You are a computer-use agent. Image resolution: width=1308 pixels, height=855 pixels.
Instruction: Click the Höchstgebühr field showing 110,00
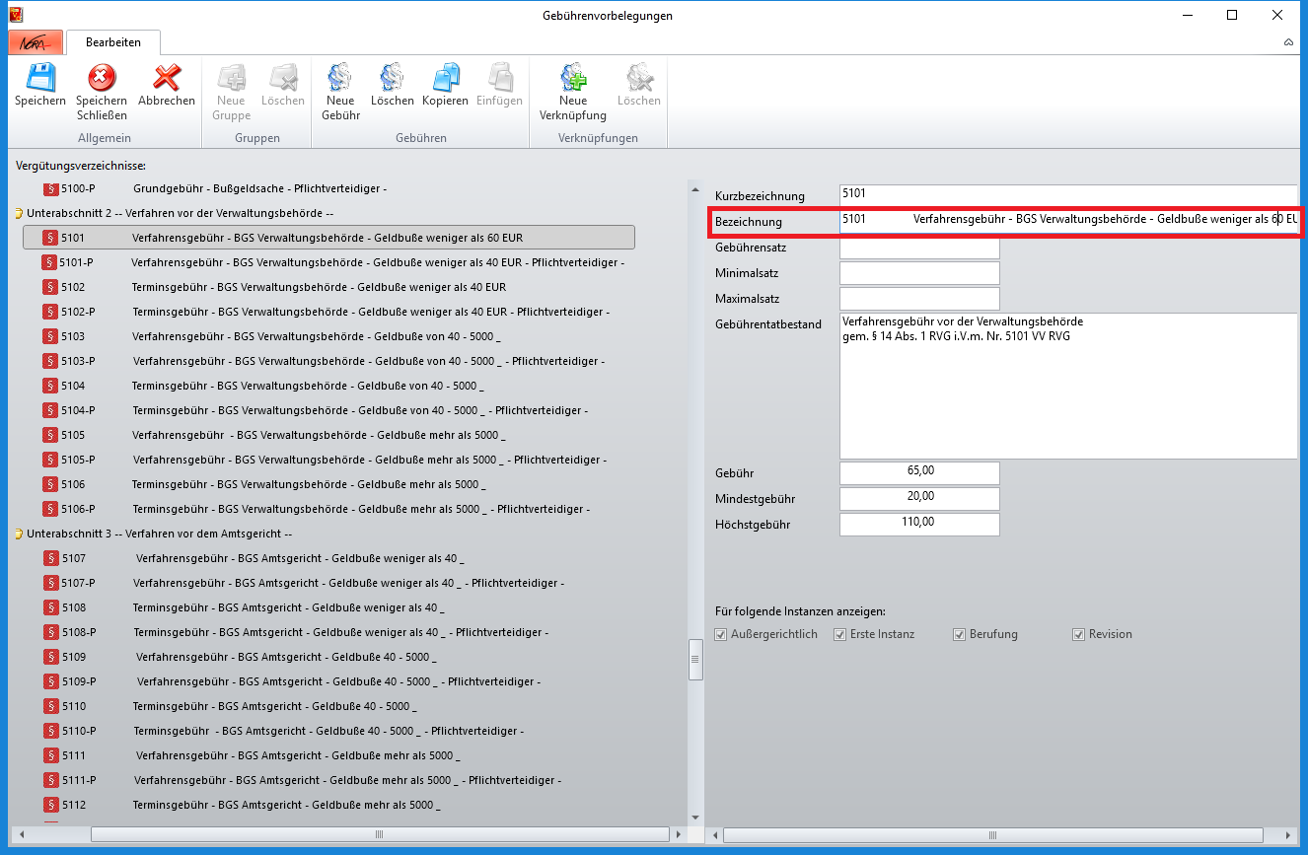919,525
